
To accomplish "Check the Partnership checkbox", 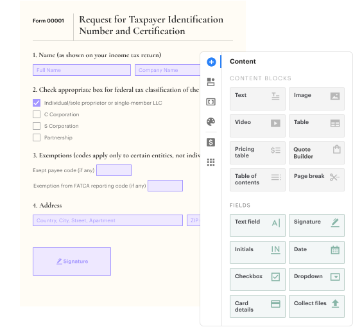I will (37, 137).
